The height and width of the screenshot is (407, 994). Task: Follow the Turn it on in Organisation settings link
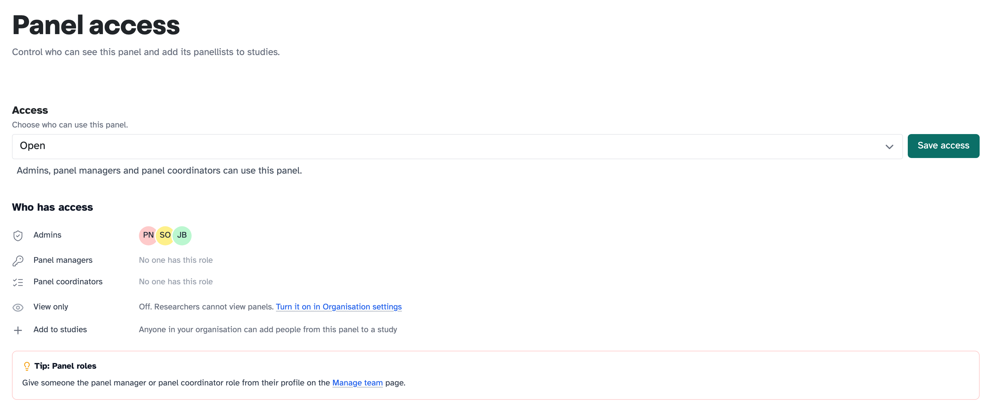[338, 307]
